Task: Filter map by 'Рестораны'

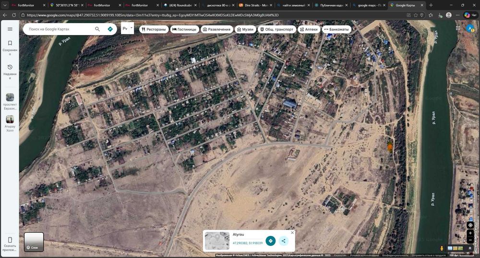Action: point(154,29)
